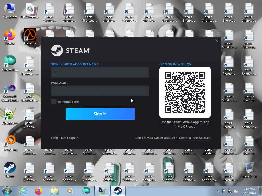
Task: Close the Steam sign-in dialog
Action: [x=216, y=41]
